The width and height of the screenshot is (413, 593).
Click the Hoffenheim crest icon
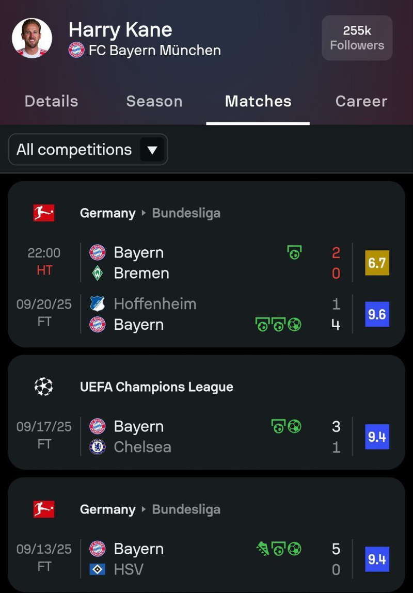coord(98,304)
